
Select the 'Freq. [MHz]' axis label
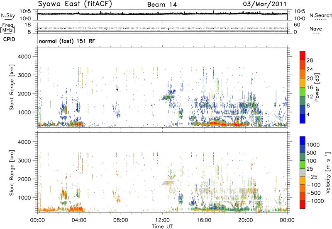click(8, 28)
